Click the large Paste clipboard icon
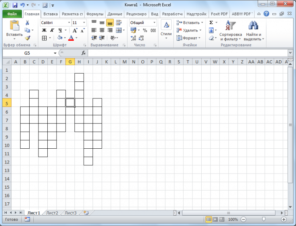 (14, 25)
